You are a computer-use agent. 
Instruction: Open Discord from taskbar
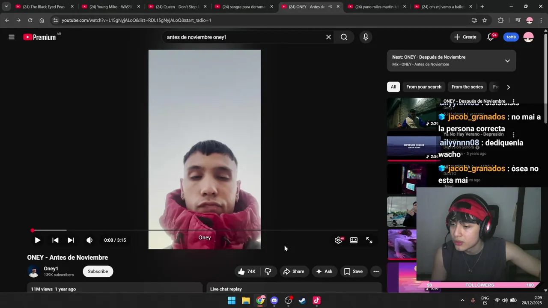click(274, 300)
